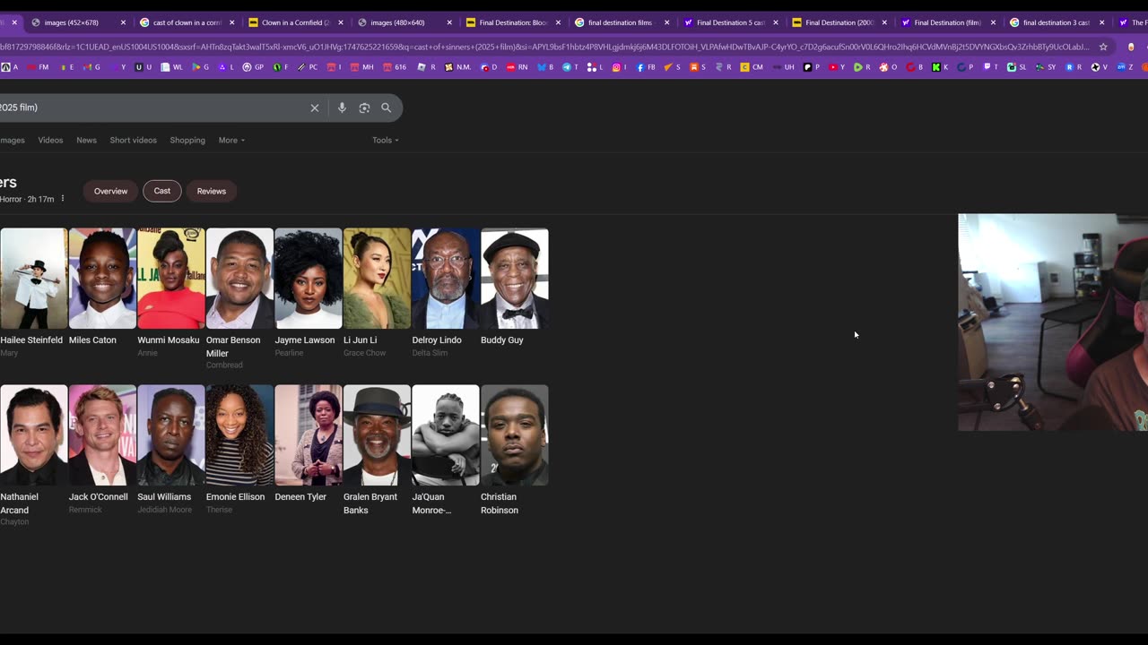Open the SL bookmark
The width and height of the screenshot is (1148, 645).
click(x=1018, y=67)
